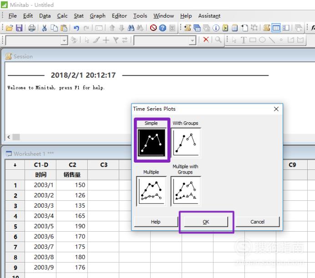Viewport: 315px width, 278px height.
Task: Select the crosshair plus tool
Action: point(106,40)
